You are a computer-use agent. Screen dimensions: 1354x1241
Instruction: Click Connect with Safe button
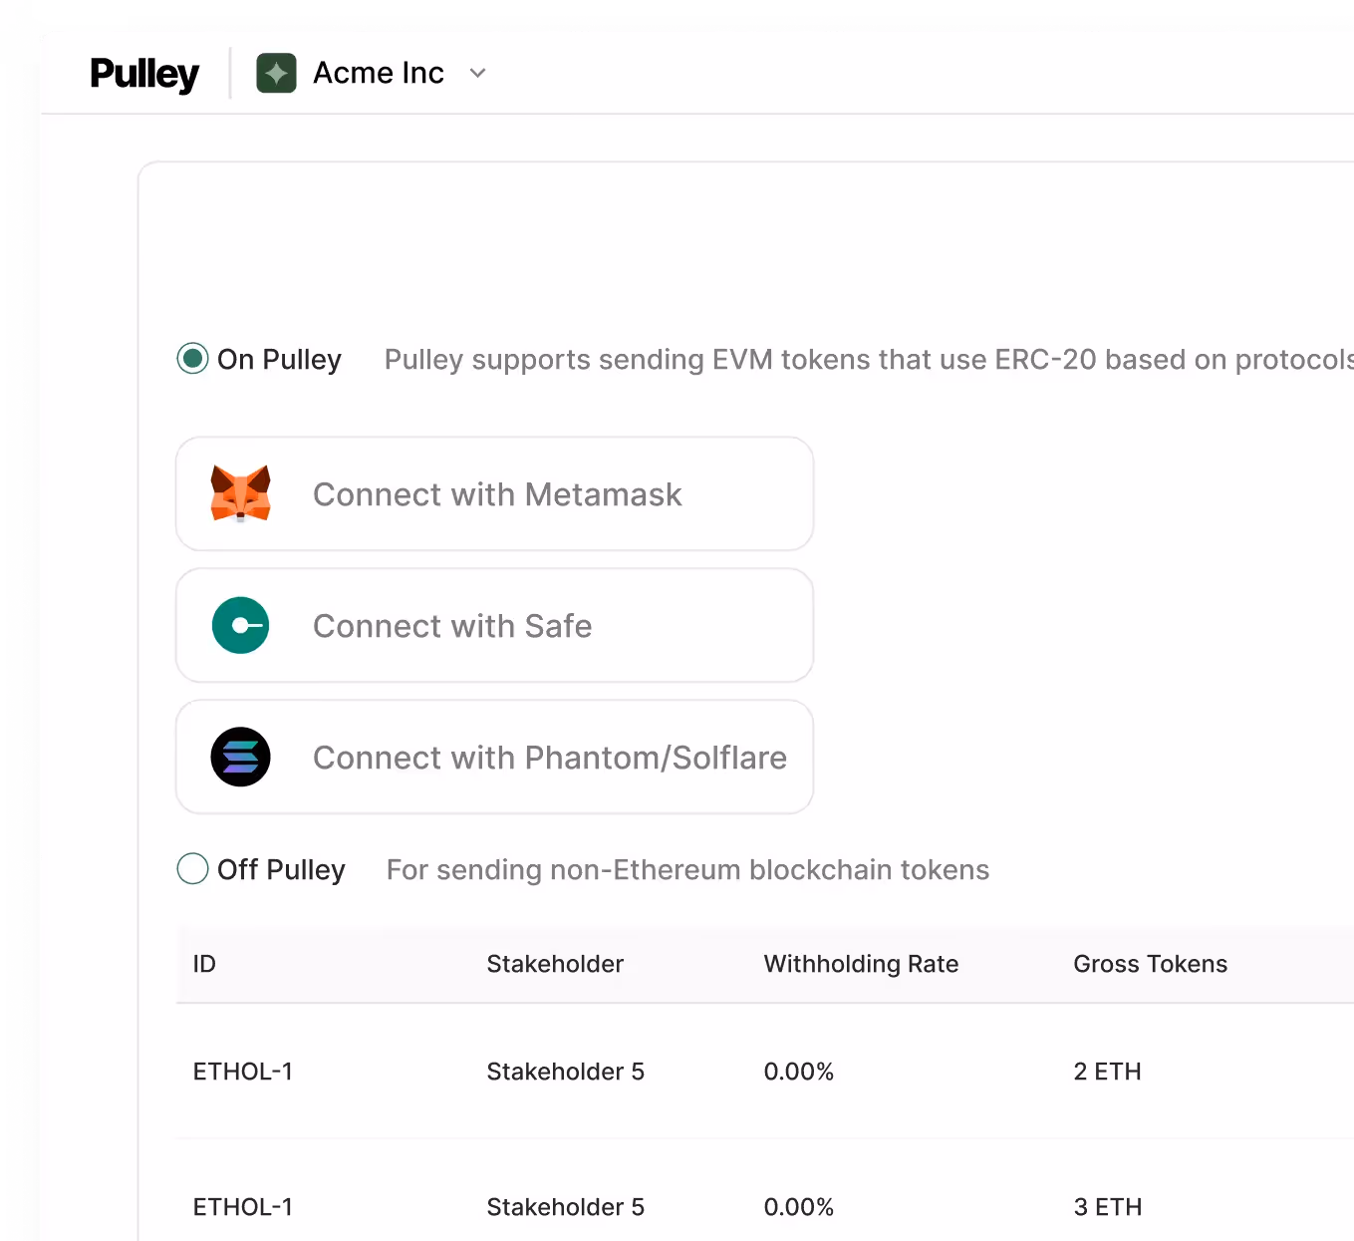pyautogui.click(x=494, y=625)
